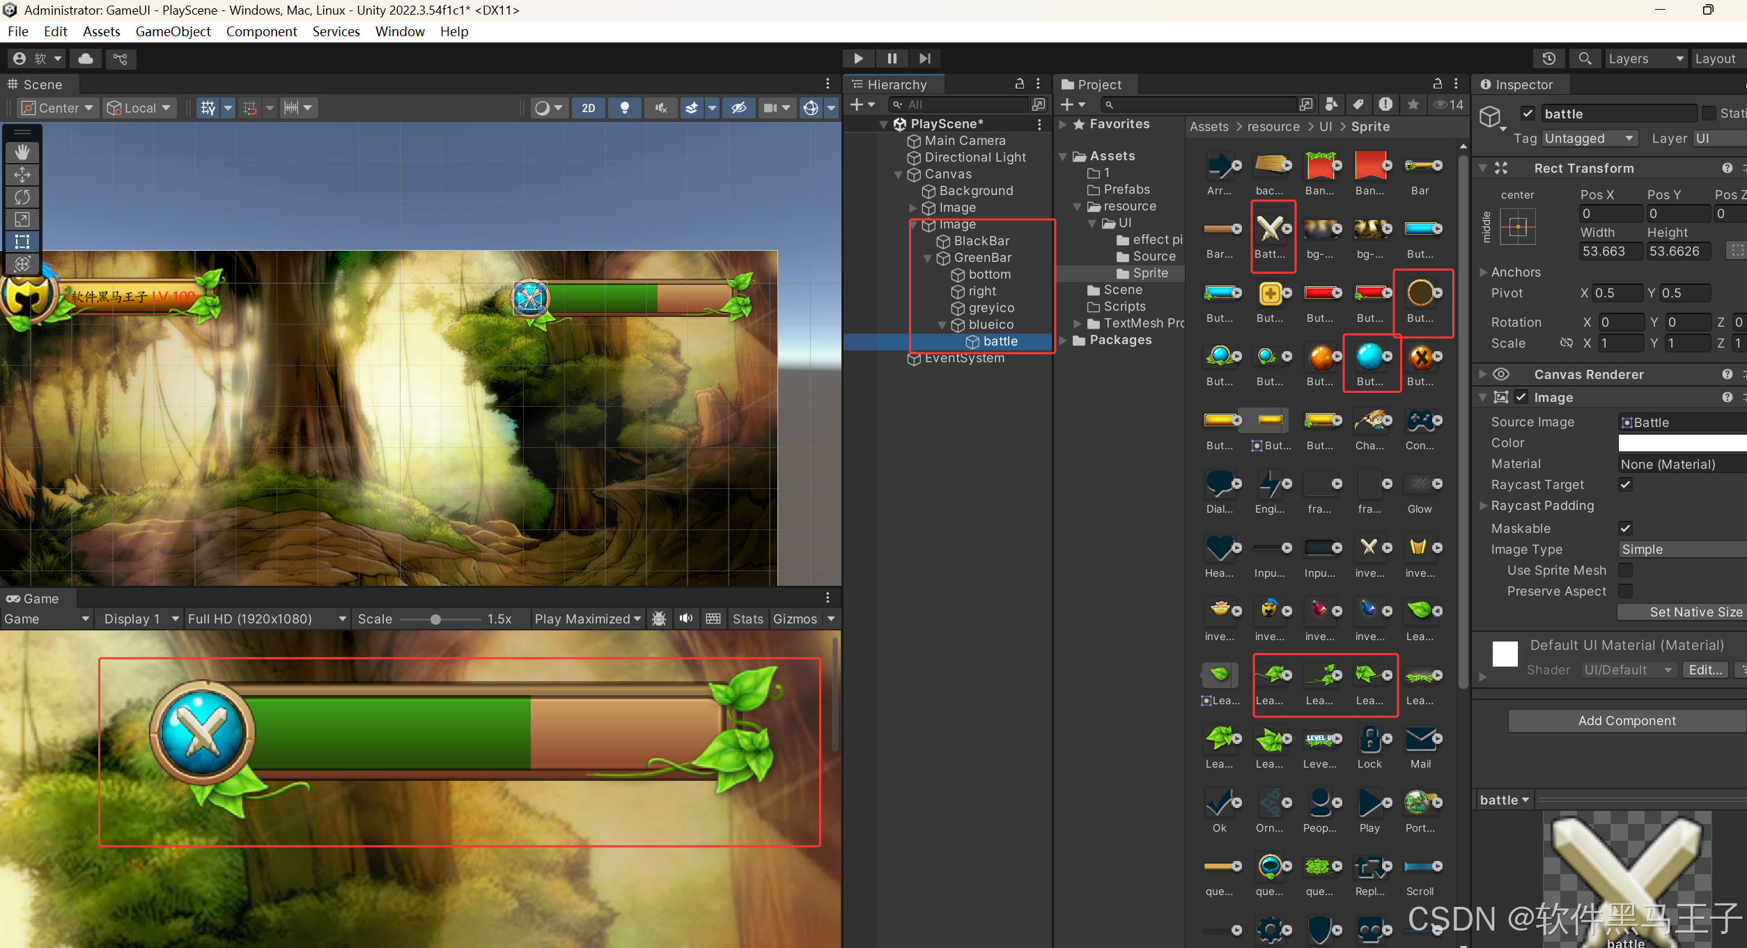This screenshot has height=948, width=1747.
Task: Click the Rotate tool in Scene toolbar
Action: [22, 197]
